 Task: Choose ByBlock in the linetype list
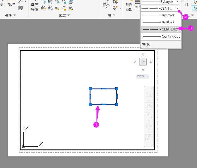(161, 22)
